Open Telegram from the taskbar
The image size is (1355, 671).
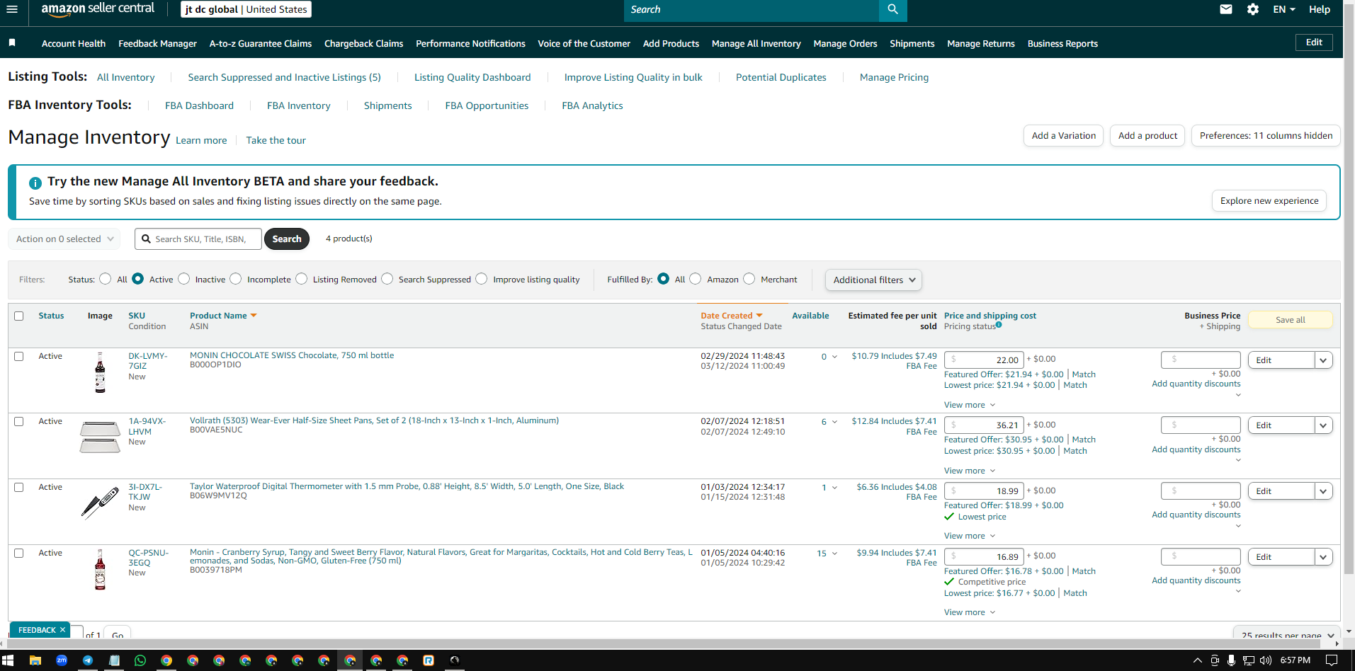tap(88, 660)
